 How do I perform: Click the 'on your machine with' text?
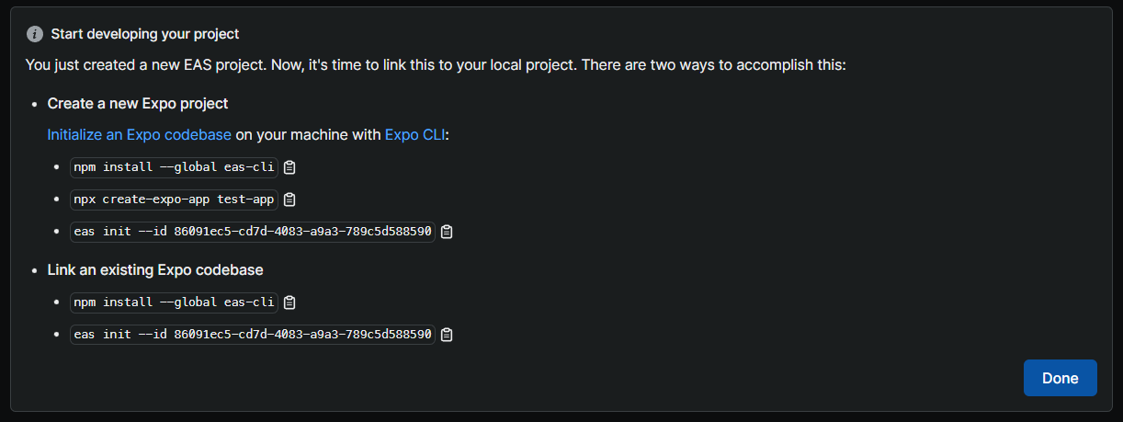coord(308,134)
